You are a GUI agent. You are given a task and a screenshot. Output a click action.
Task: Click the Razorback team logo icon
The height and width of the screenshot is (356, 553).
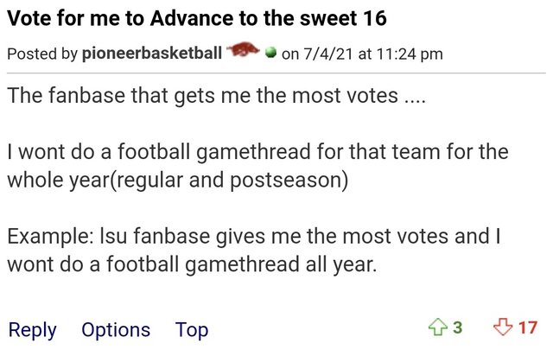[x=242, y=53]
